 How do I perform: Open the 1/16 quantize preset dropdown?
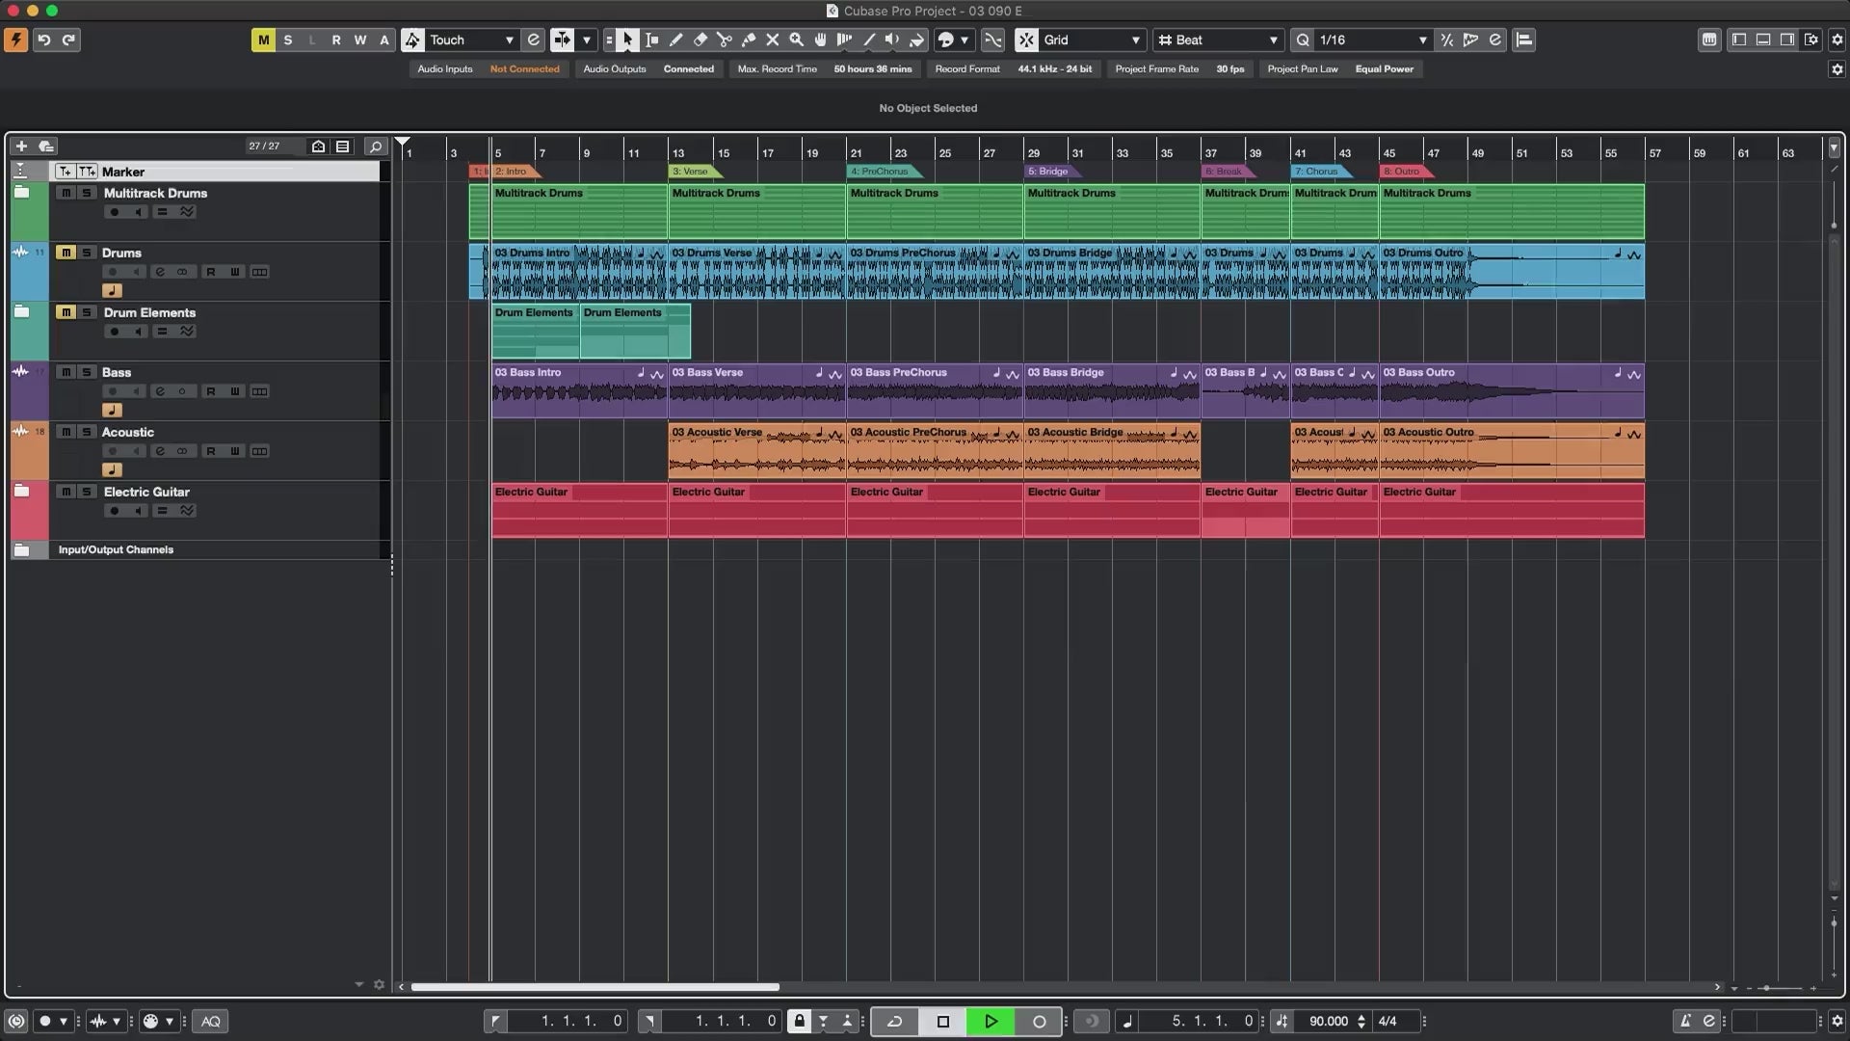1372,40
